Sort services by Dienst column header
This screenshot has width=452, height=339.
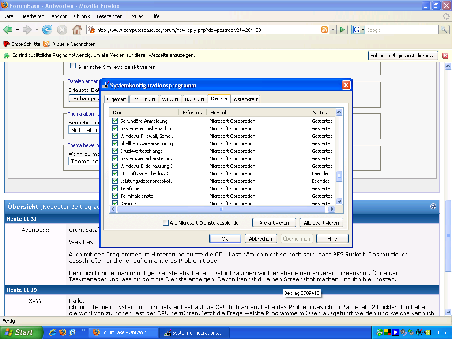144,113
